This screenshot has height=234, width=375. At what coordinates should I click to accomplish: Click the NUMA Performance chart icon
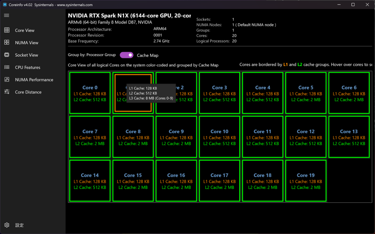pos(7,79)
